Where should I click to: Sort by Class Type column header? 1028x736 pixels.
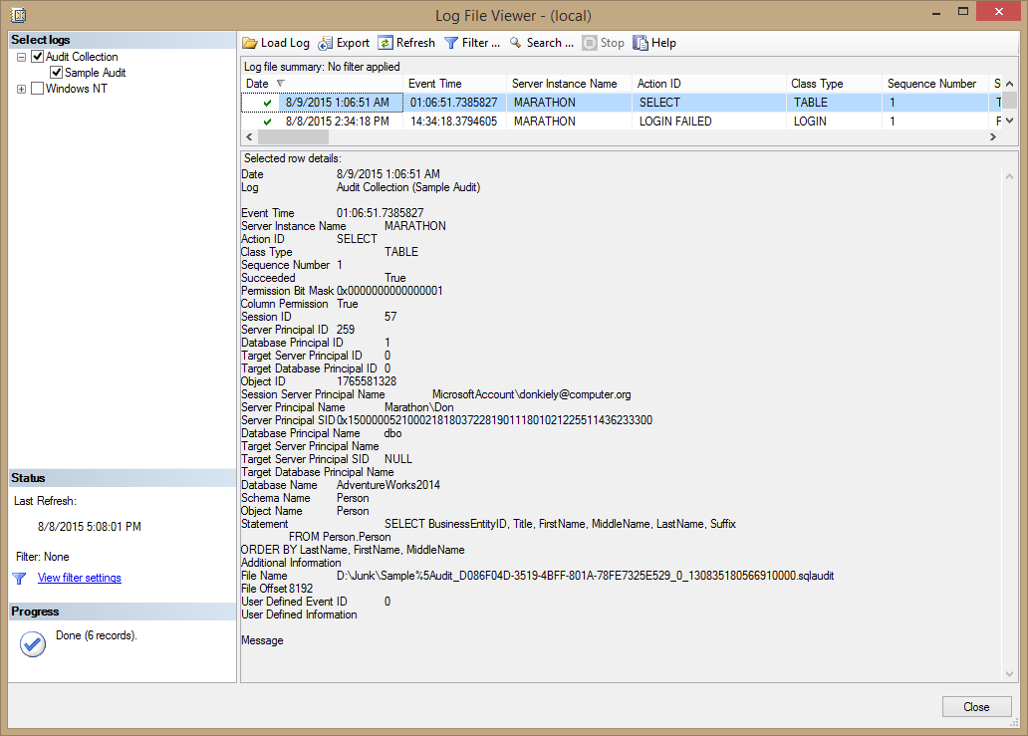pyautogui.click(x=834, y=84)
